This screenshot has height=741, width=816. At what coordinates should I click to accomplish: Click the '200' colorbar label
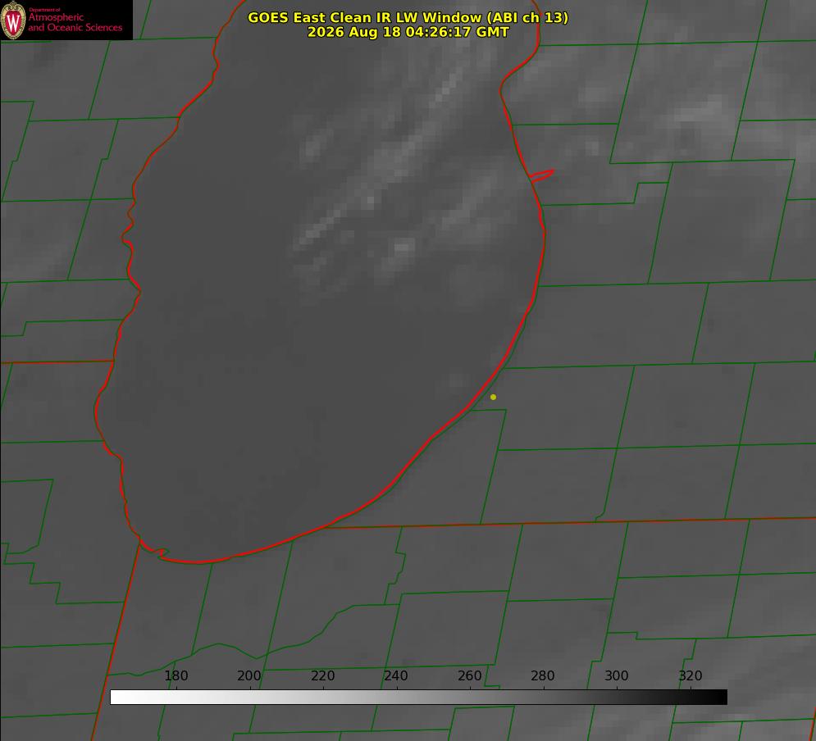[249, 675]
